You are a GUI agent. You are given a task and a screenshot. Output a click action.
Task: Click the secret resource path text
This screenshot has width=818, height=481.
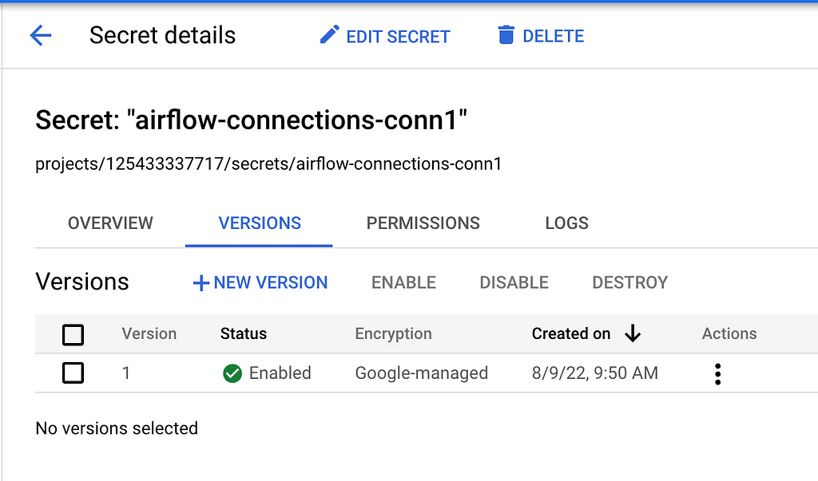(268, 164)
